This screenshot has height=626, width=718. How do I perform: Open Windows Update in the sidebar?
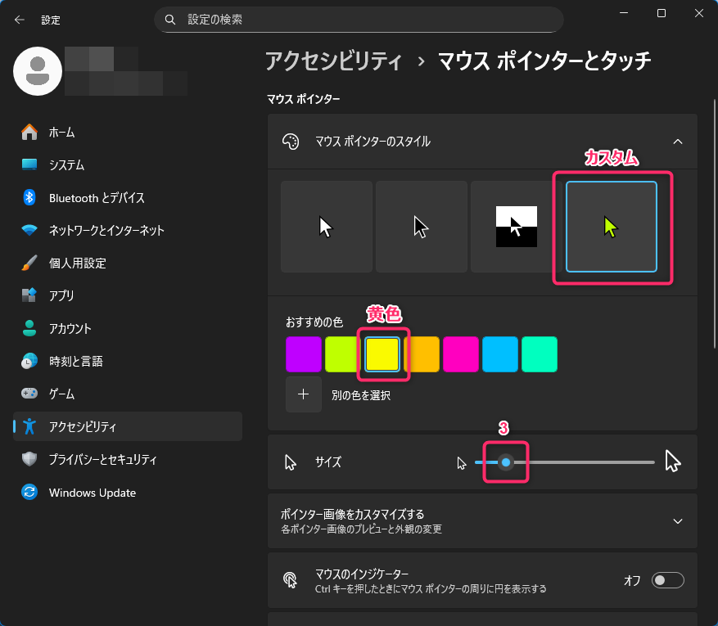pyautogui.click(x=92, y=493)
